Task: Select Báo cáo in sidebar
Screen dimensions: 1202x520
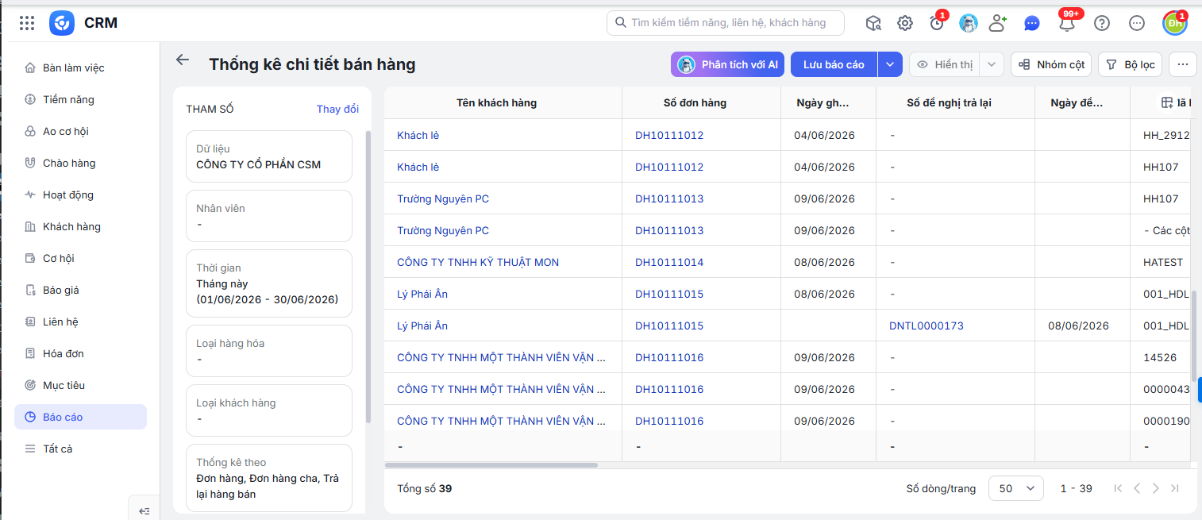Action: tap(80, 417)
